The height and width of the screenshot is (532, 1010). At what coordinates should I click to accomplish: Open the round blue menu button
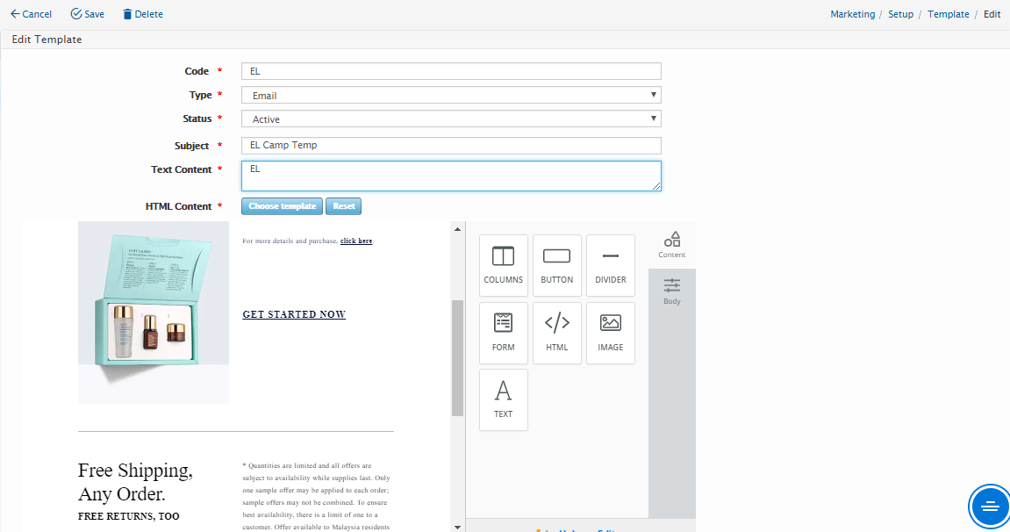tap(989, 507)
